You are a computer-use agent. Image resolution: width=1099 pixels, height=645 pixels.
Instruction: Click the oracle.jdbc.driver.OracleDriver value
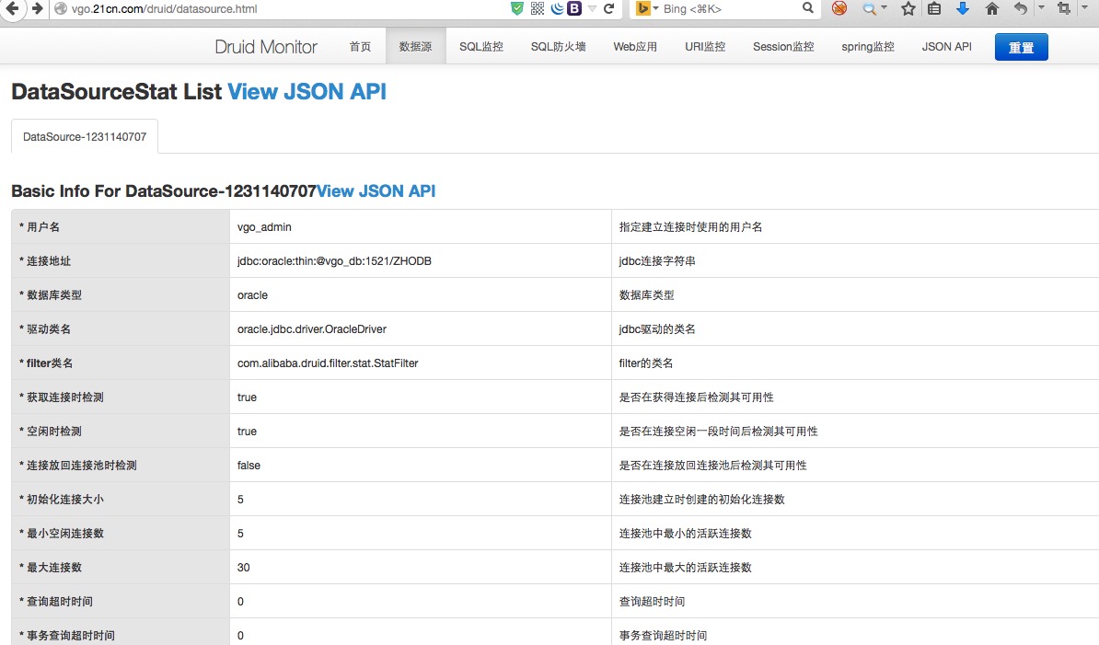(x=312, y=329)
